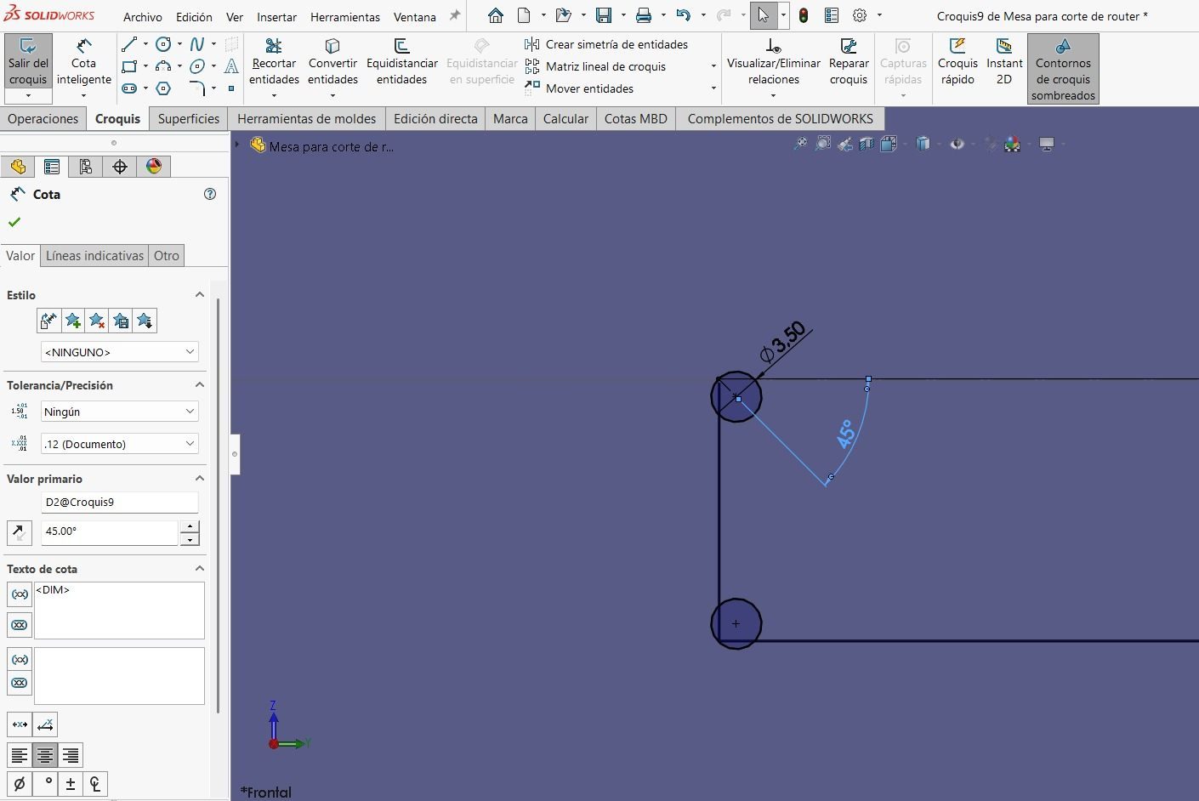
Task: Open the <NINGUNO> style dropdown
Action: (119, 351)
